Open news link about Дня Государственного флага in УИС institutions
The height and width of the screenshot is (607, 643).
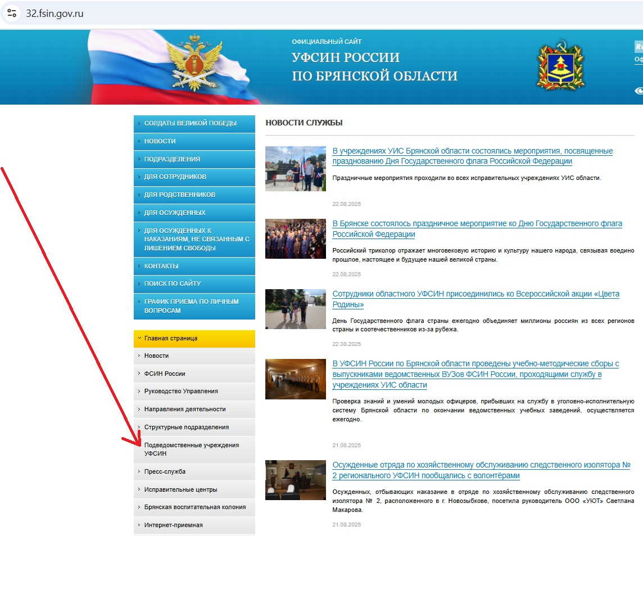point(472,156)
